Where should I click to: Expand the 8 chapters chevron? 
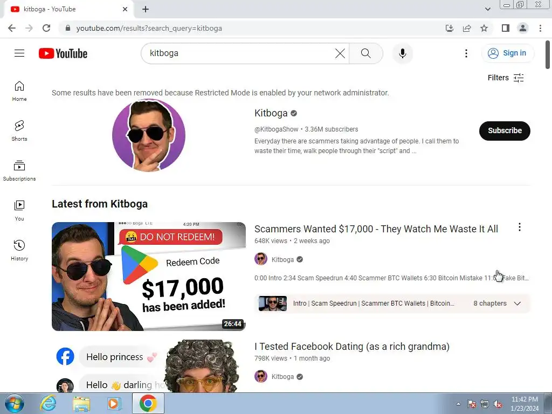tap(517, 303)
